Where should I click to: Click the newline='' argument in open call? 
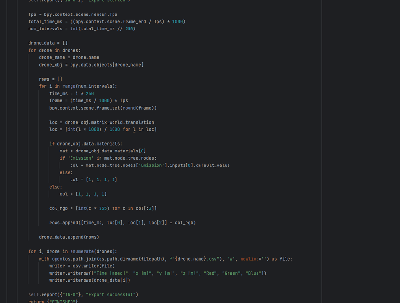[x=253, y=259]
